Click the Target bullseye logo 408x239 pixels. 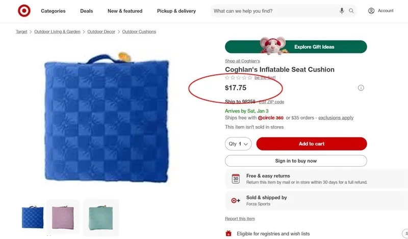(24, 11)
